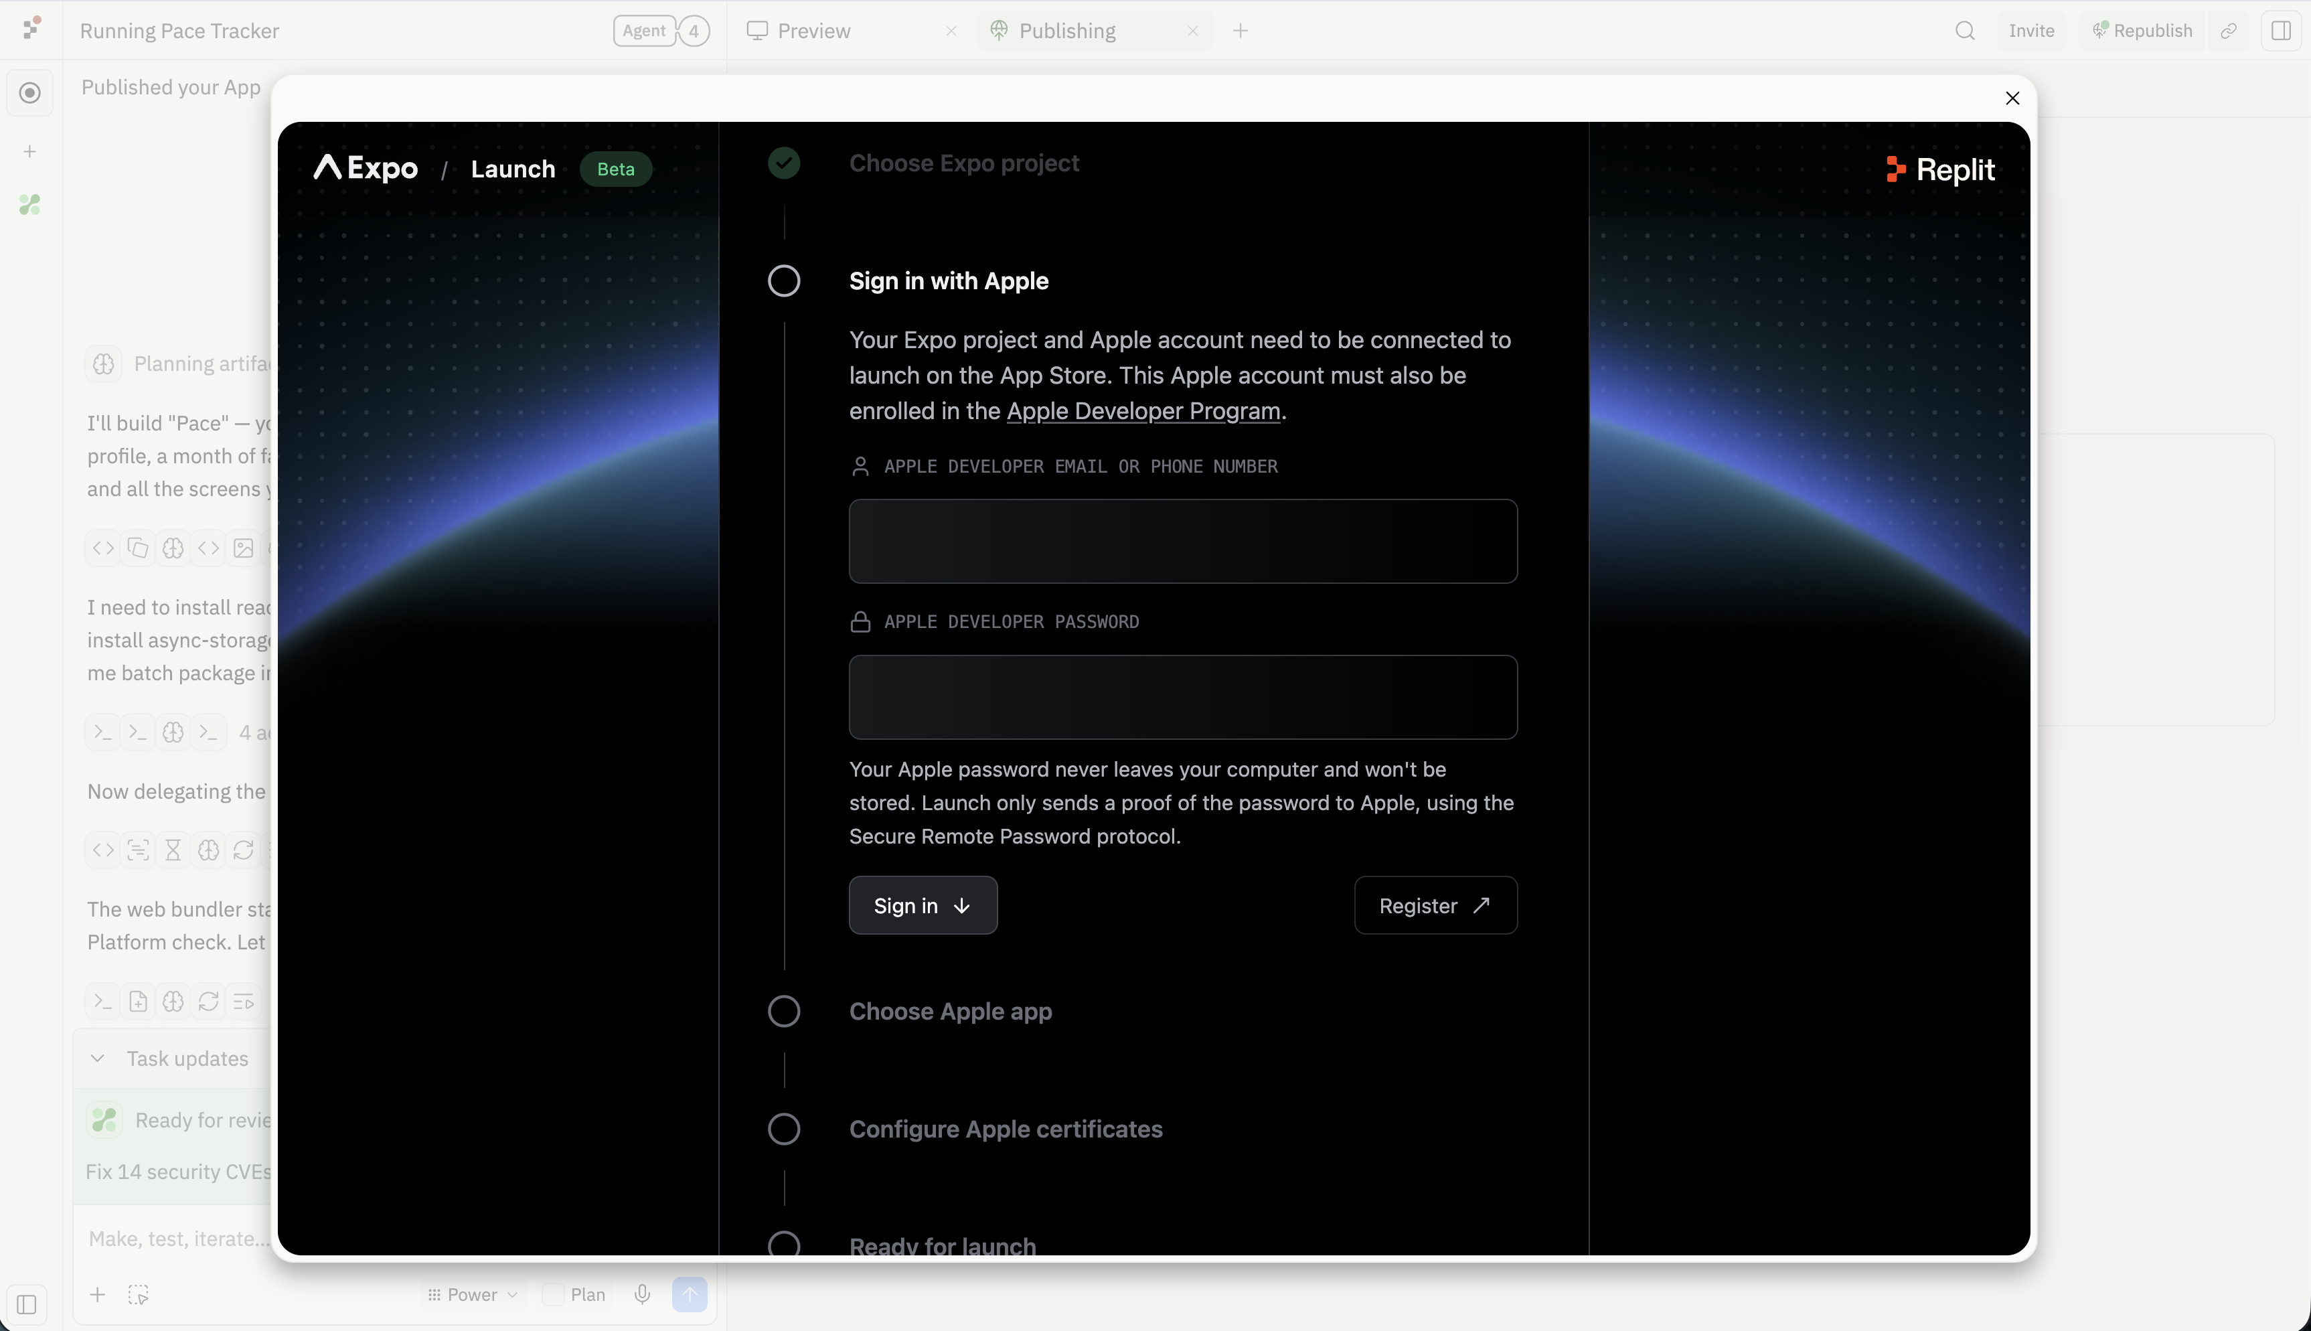This screenshot has width=2311, height=1331.
Task: Toggle the bottom-left sidebar panel icon
Action: click(27, 1304)
